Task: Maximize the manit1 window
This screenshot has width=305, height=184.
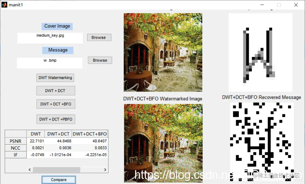Action: (279, 5)
